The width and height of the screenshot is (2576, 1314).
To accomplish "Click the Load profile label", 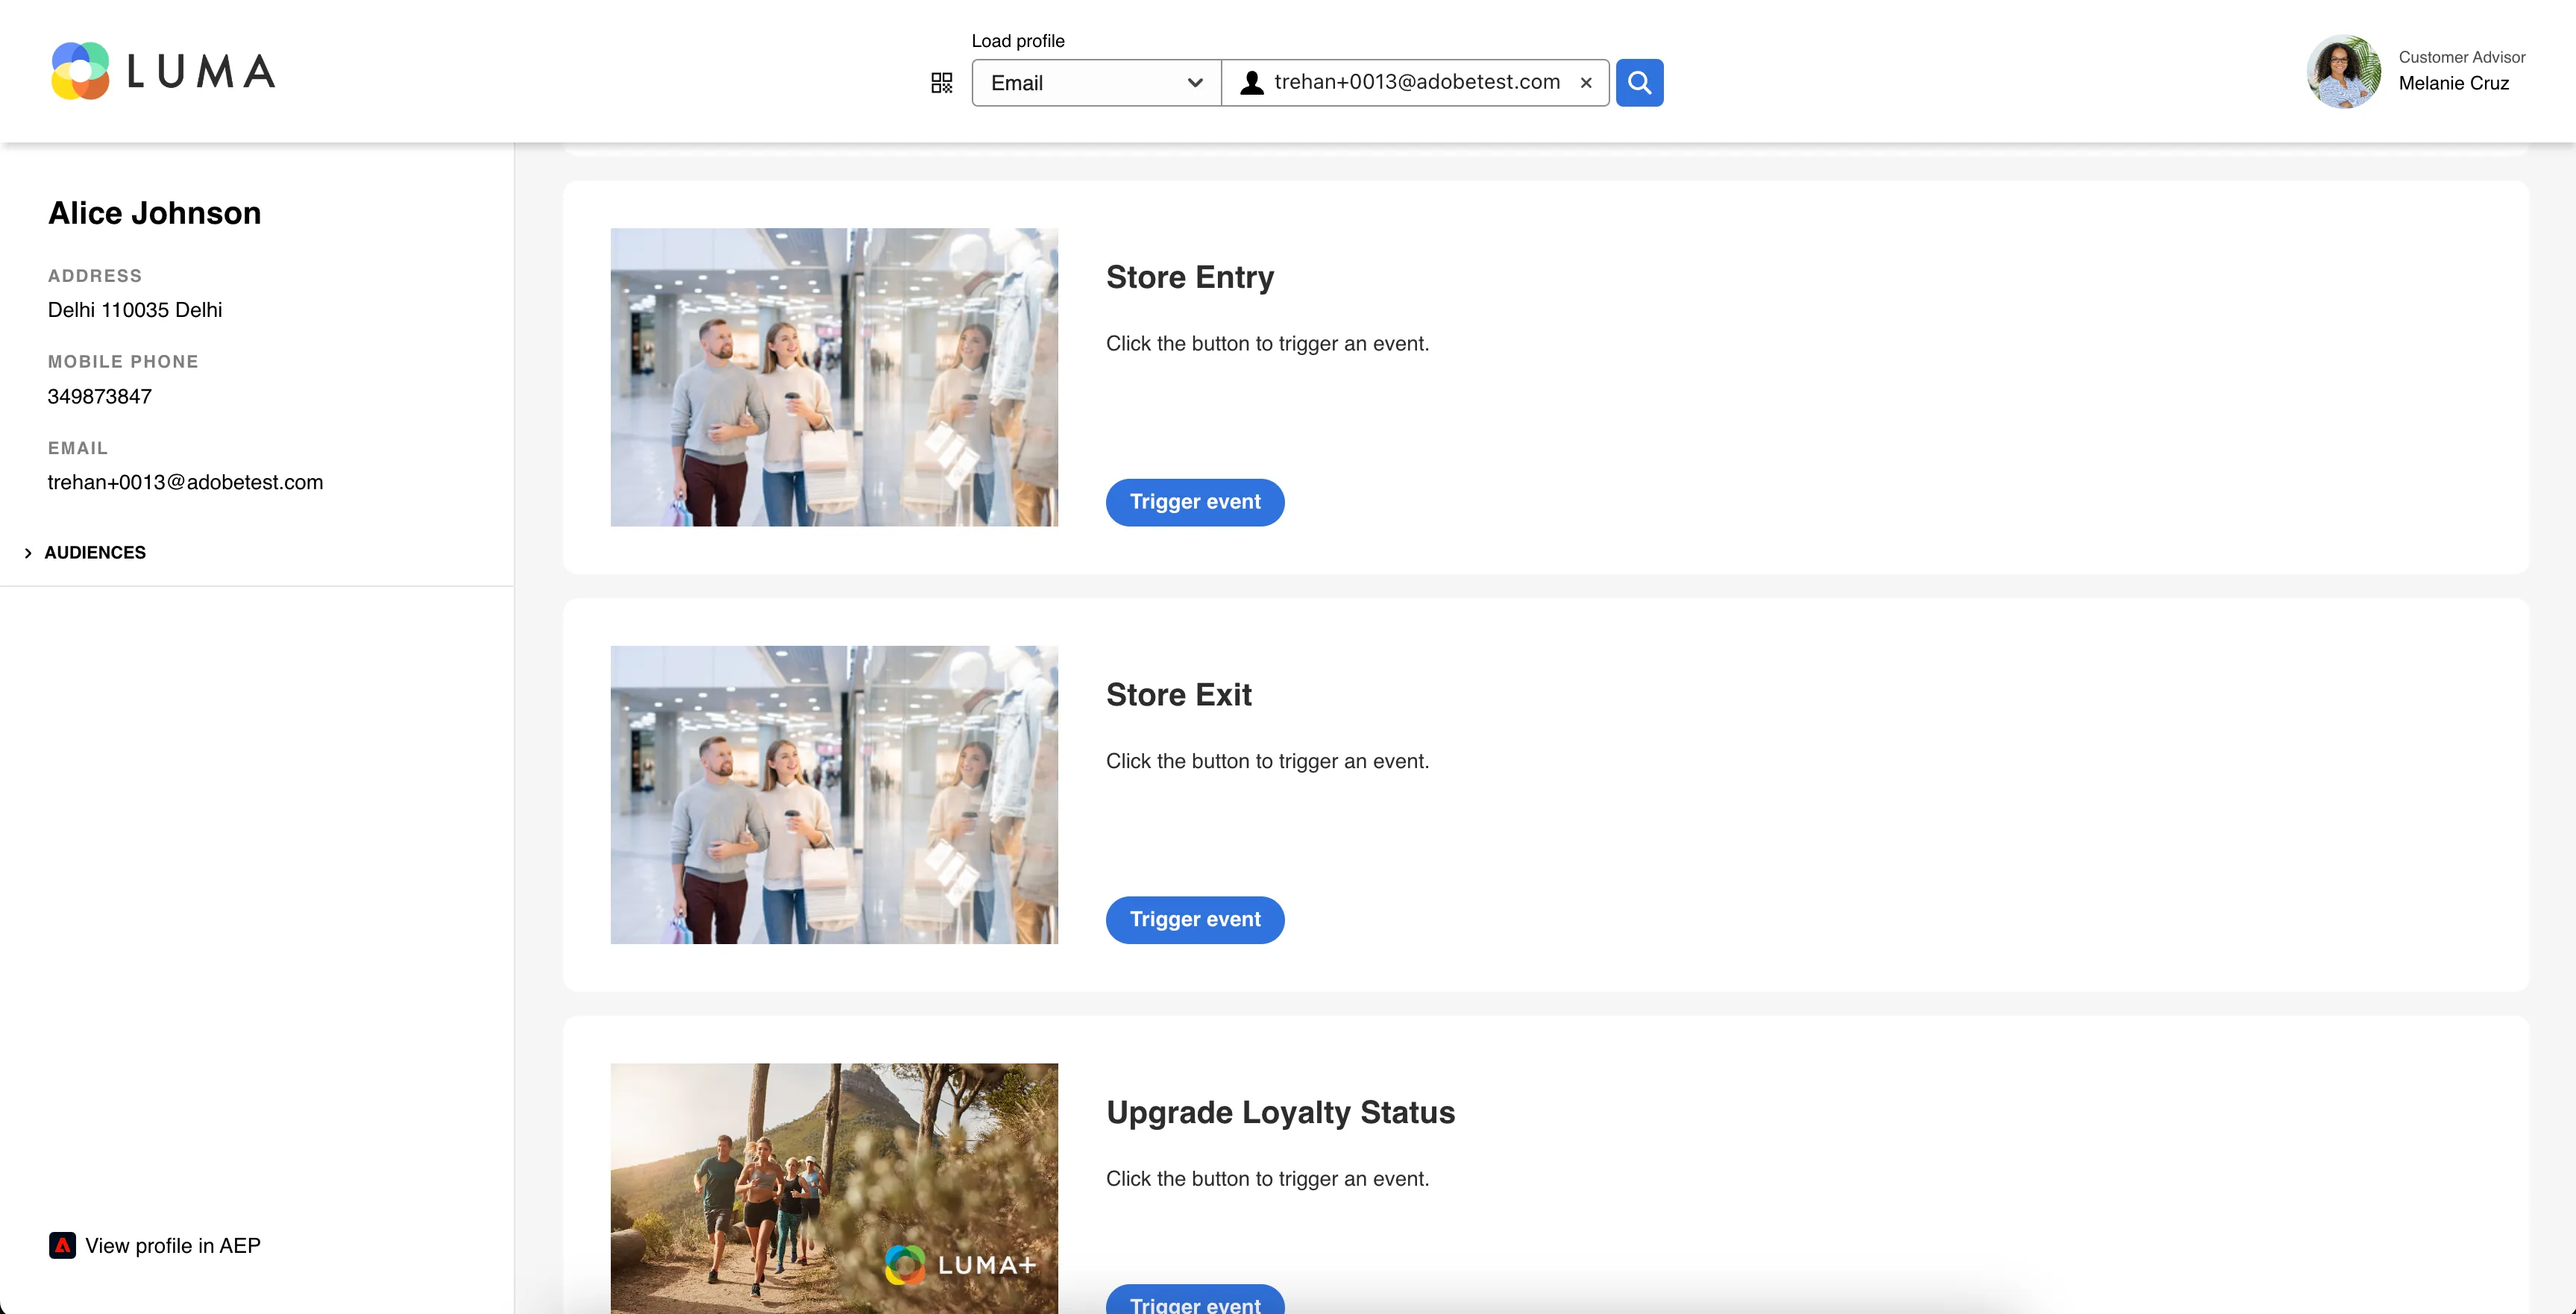I will [x=1018, y=41].
